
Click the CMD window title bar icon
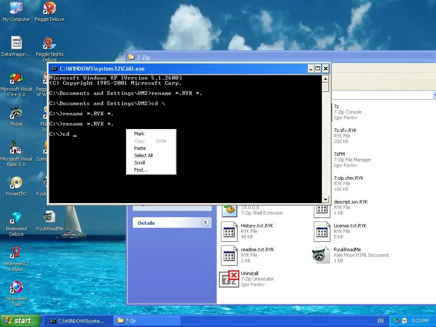(x=54, y=69)
